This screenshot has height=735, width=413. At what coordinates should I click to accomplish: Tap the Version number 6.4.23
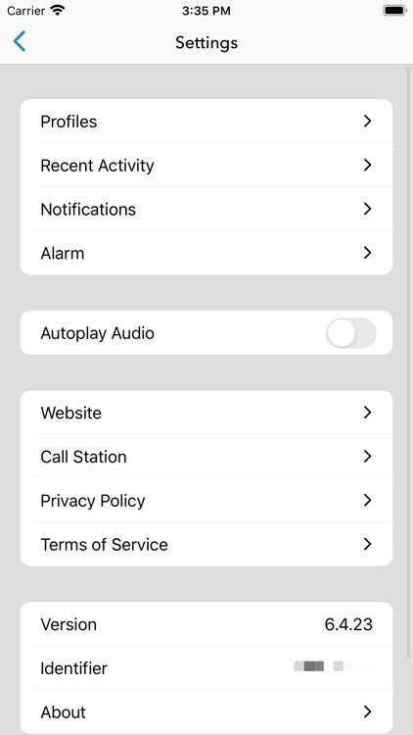(x=348, y=624)
